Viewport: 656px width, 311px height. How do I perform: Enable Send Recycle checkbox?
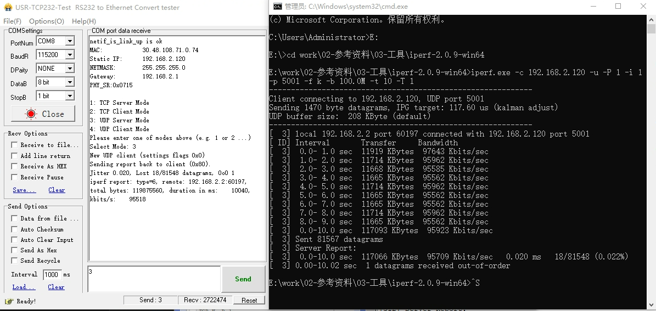click(14, 261)
